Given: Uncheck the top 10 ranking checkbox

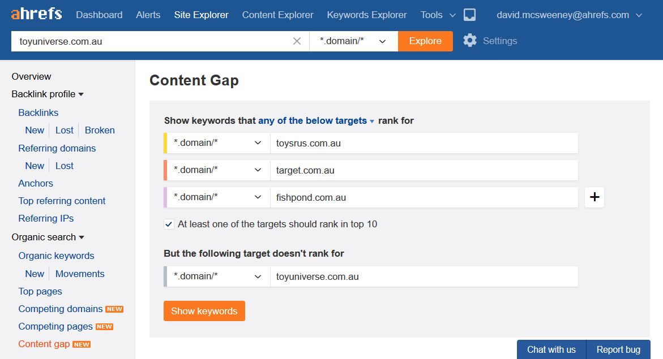Looking at the screenshot, I should click(169, 224).
